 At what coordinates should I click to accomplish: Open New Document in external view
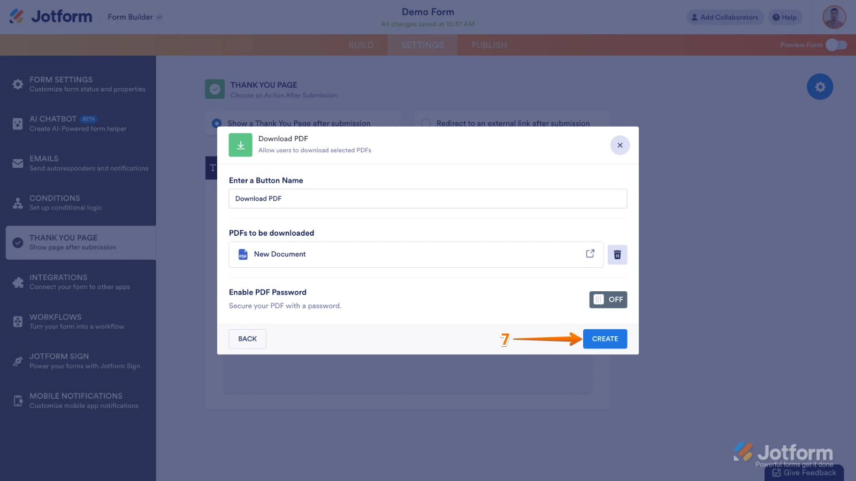[590, 254]
